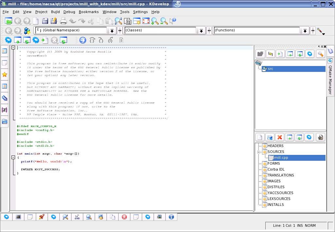
Task: Open the Bookmarks star panel in left sidebar
Action: pos(5,75)
